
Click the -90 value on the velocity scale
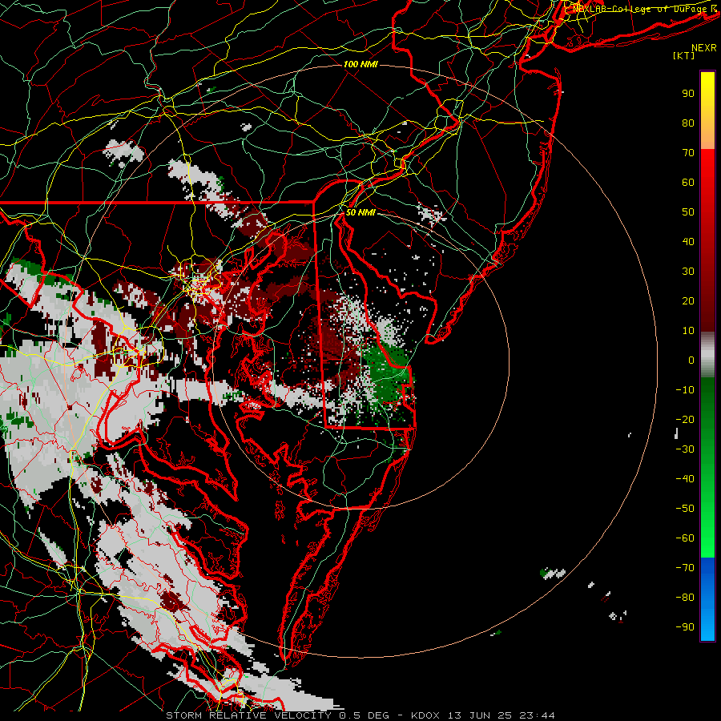(685, 627)
